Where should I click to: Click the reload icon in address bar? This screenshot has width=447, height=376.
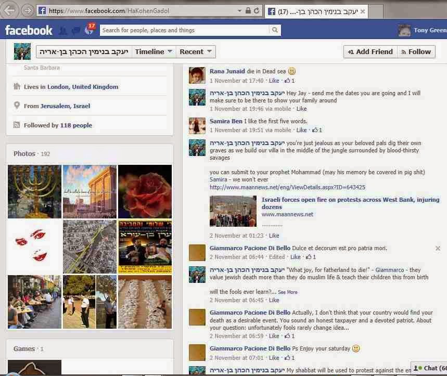[257, 11]
